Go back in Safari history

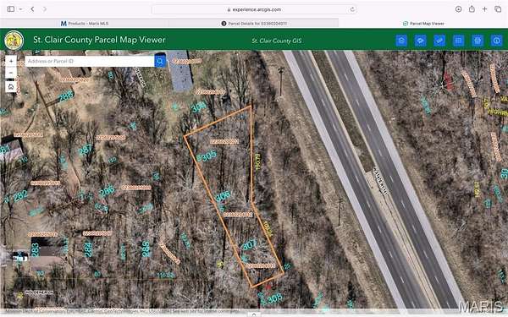[x=32, y=9]
